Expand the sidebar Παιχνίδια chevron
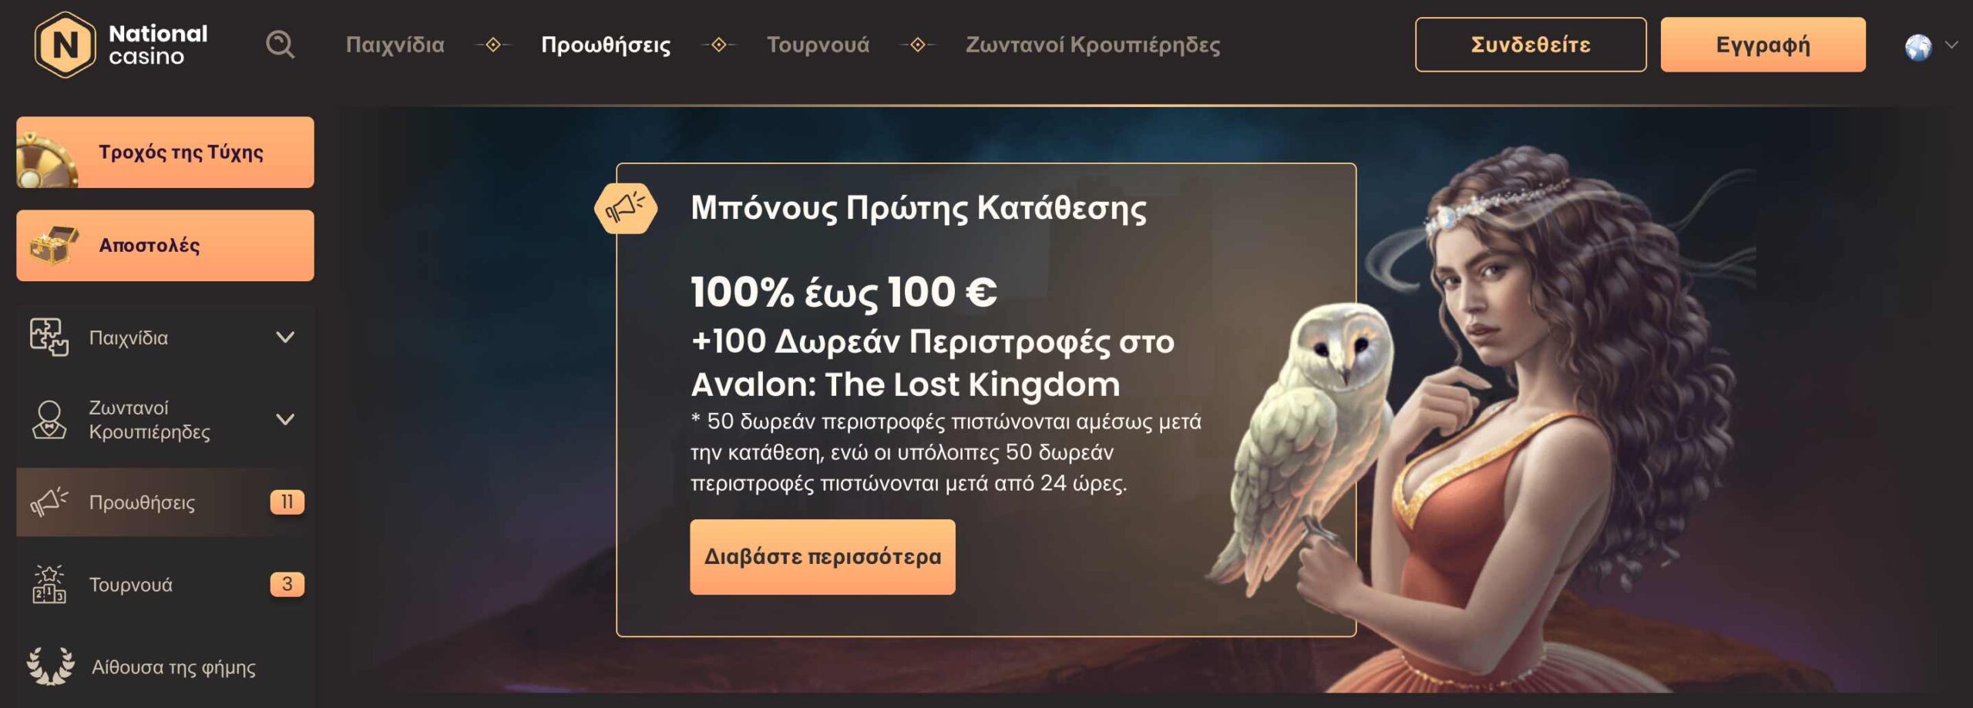Screen dimensions: 1973x708 coord(285,337)
